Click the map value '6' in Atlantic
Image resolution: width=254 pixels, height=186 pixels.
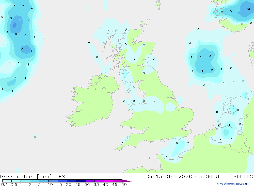pos(22,49)
